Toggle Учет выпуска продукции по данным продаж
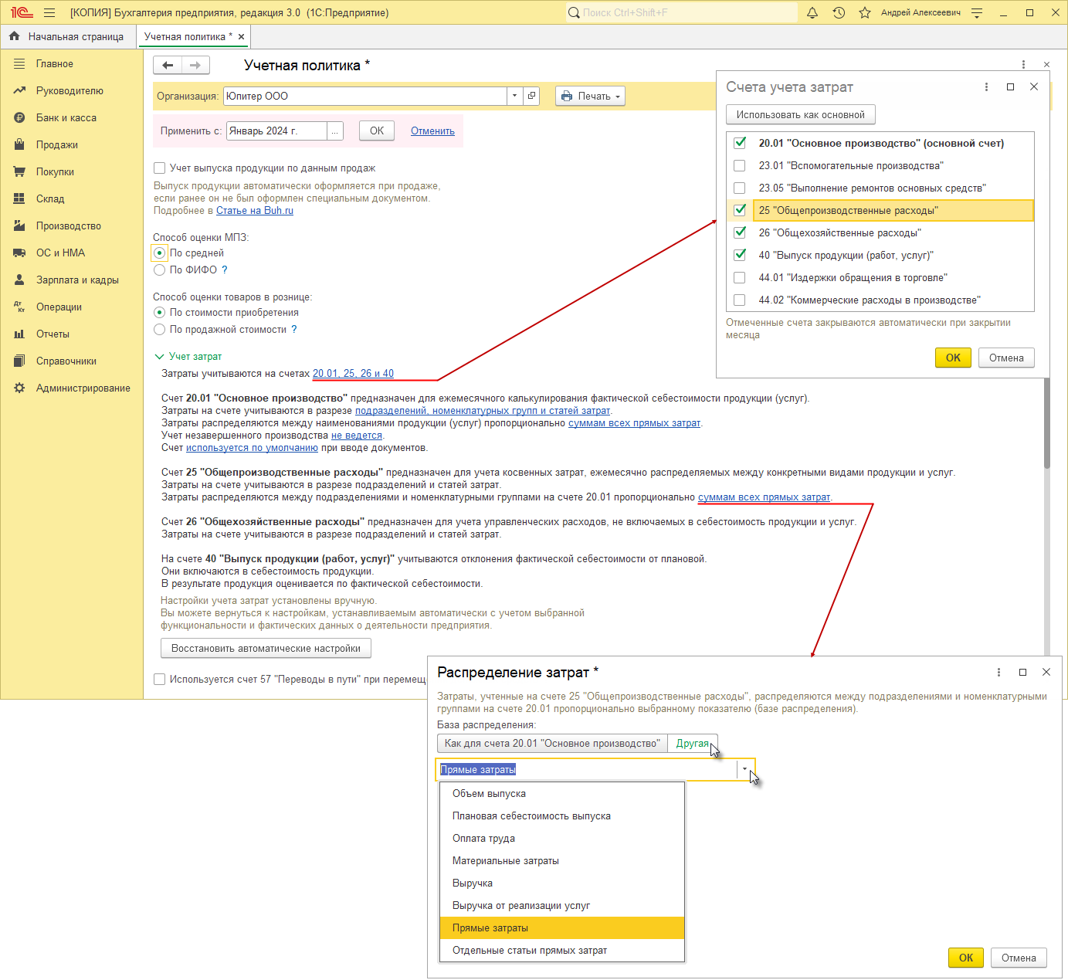Image resolution: width=1068 pixels, height=980 pixels. point(159,168)
